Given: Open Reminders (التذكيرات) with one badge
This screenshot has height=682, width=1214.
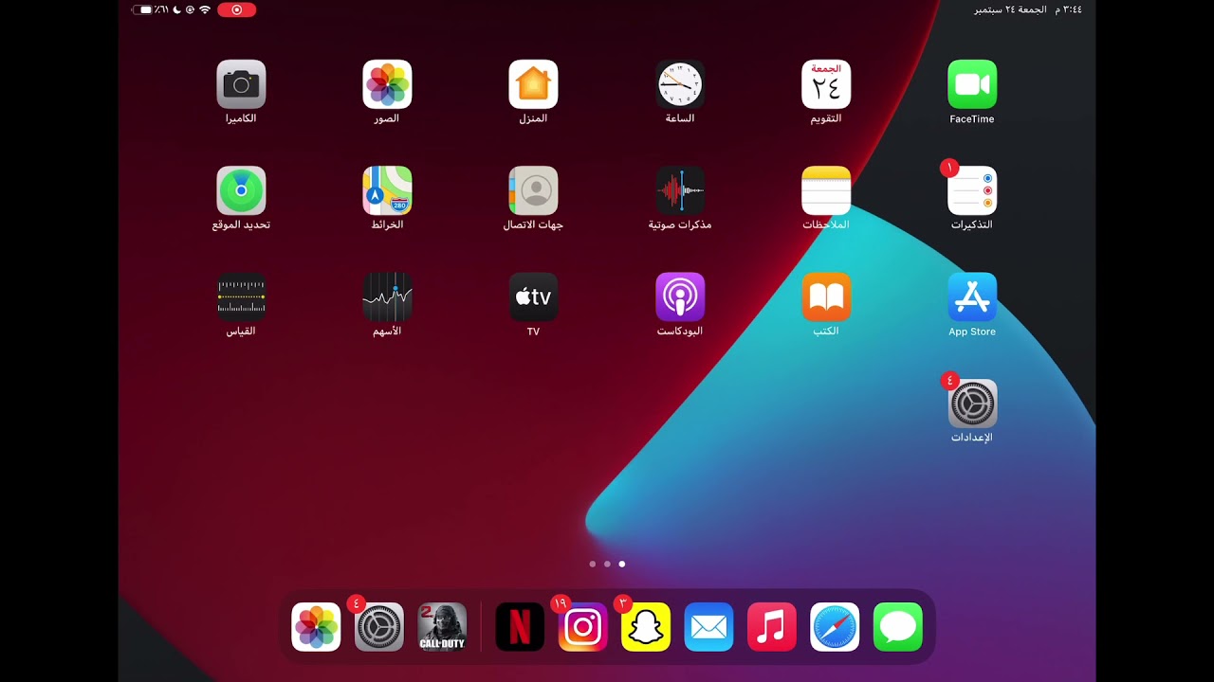Looking at the screenshot, I should (972, 191).
